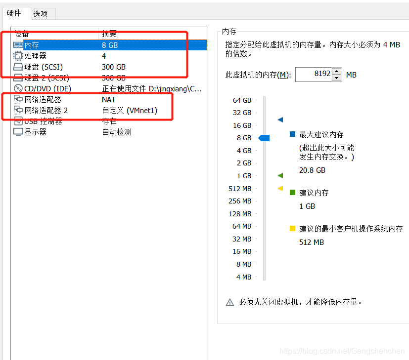Click the green recommended memory marker
This screenshot has height=360, width=409.
tap(280, 176)
